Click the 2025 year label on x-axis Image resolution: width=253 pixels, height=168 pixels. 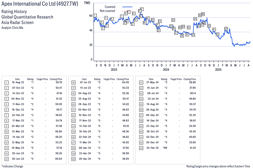tap(218, 69)
